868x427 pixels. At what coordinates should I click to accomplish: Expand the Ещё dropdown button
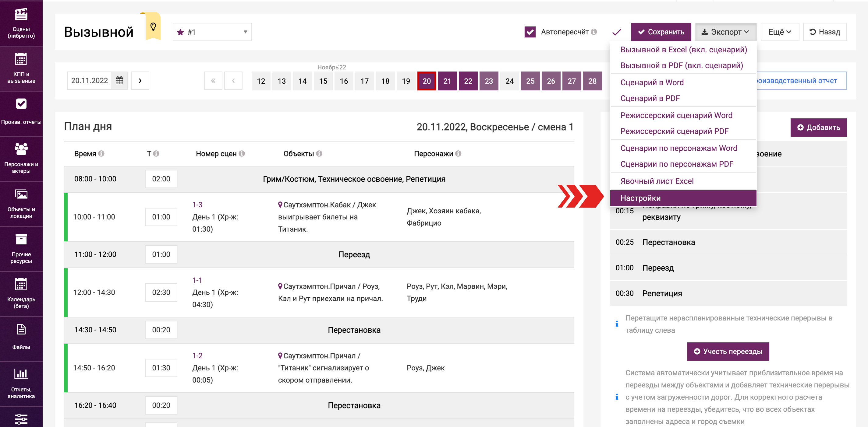[780, 32]
